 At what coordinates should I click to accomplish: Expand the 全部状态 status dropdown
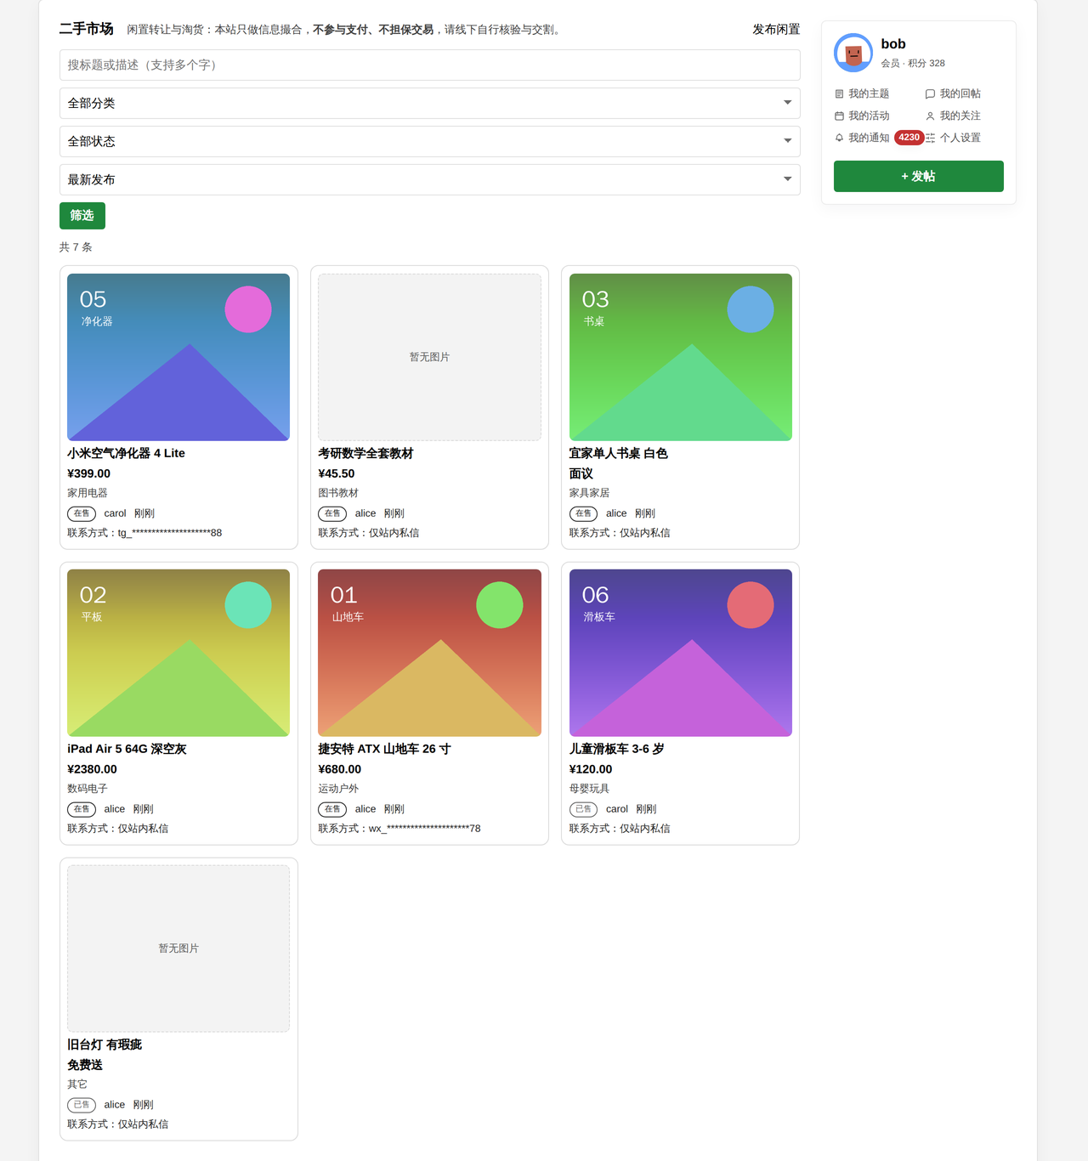pyautogui.click(x=430, y=141)
